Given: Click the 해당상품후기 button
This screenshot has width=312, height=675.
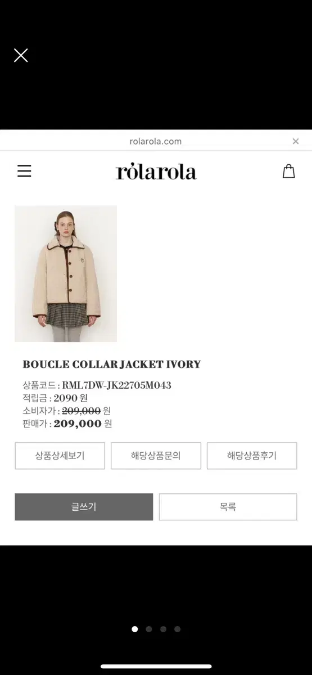Looking at the screenshot, I should [252, 456].
